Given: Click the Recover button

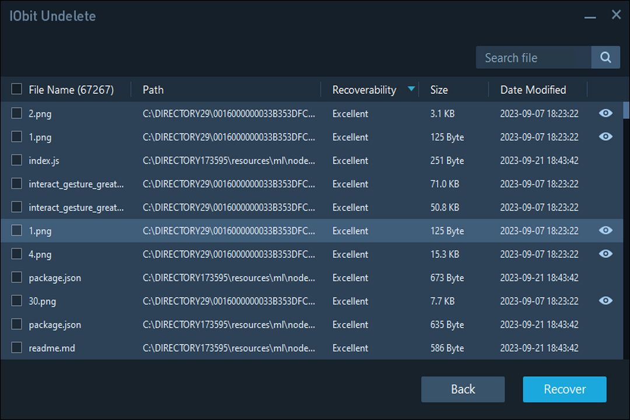Looking at the screenshot, I should [564, 389].
